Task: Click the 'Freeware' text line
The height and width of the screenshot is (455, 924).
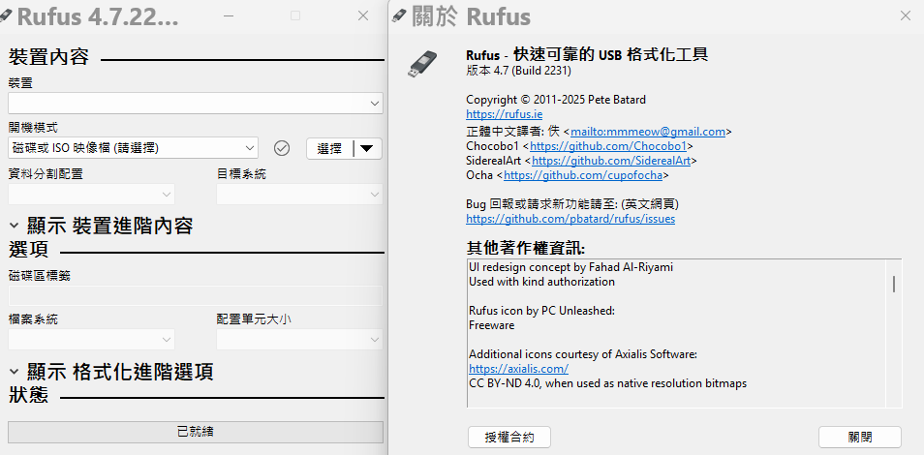Action: click(491, 325)
